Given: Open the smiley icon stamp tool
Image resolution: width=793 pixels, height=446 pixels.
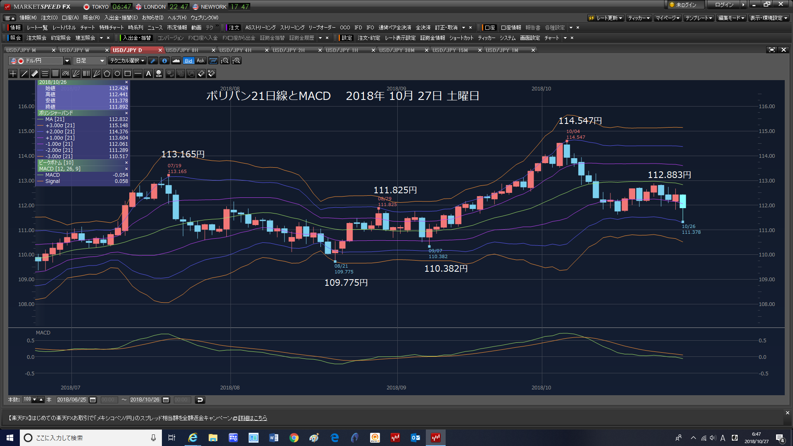Looking at the screenshot, I should click(x=159, y=74).
